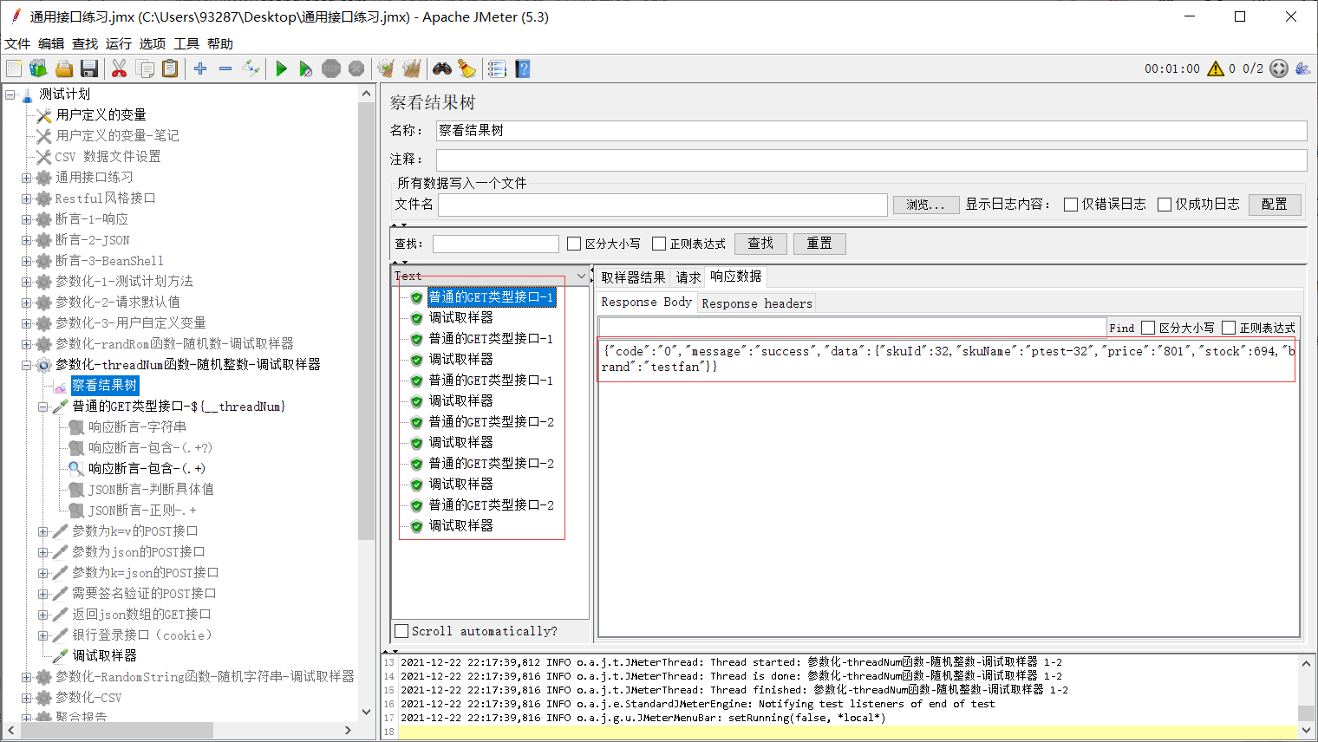Click the warning triangle log icon

1216,68
